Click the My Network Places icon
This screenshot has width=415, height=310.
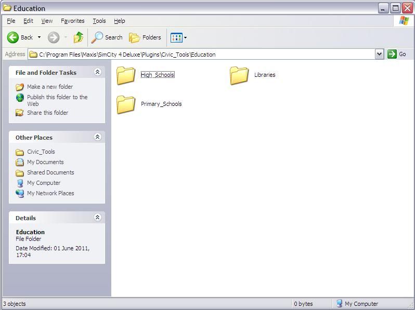(x=20, y=194)
